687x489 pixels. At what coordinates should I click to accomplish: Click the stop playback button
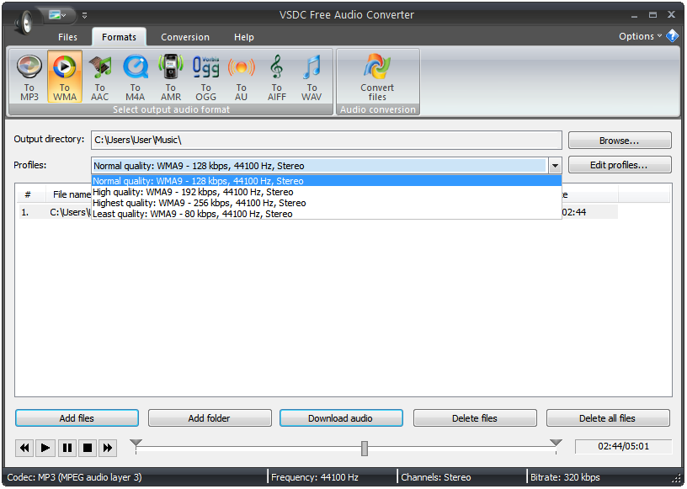(88, 448)
